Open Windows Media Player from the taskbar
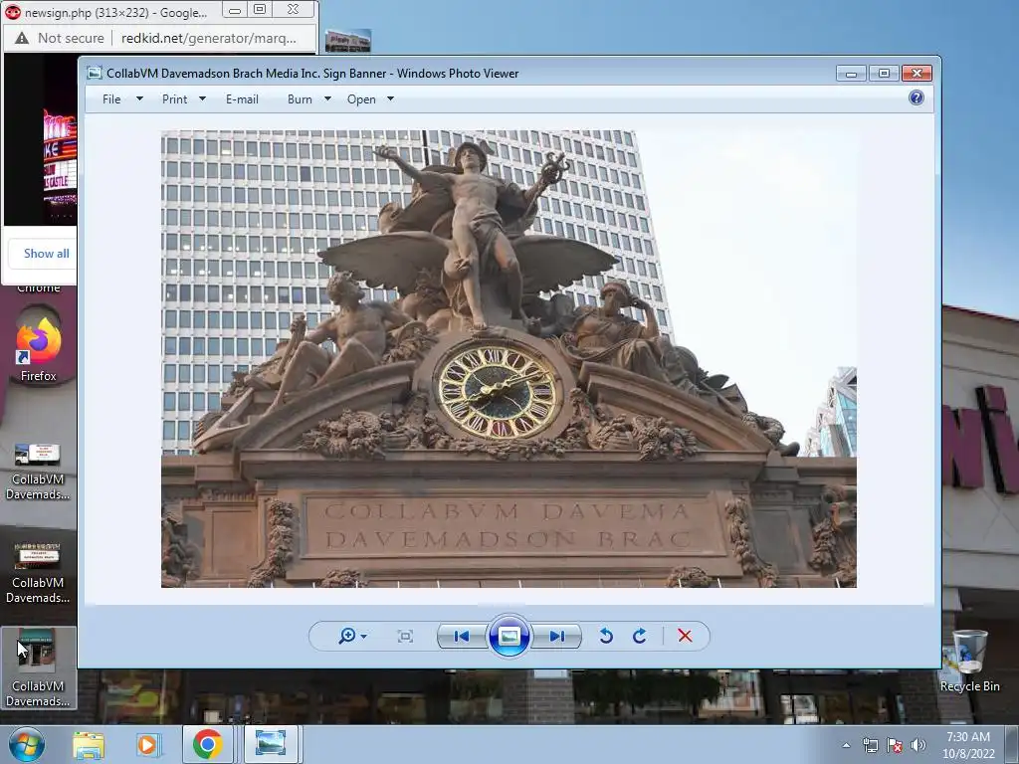The height and width of the screenshot is (764, 1019). click(147, 745)
